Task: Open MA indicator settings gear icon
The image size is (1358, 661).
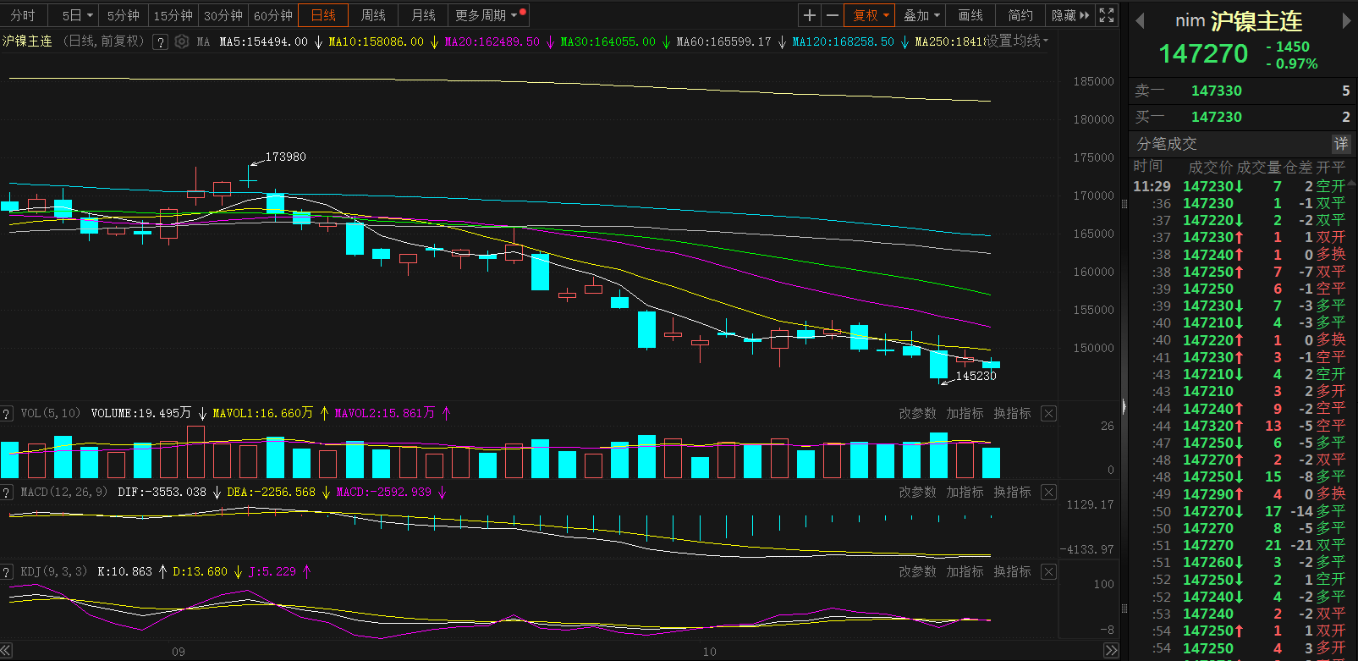Action: pyautogui.click(x=181, y=41)
